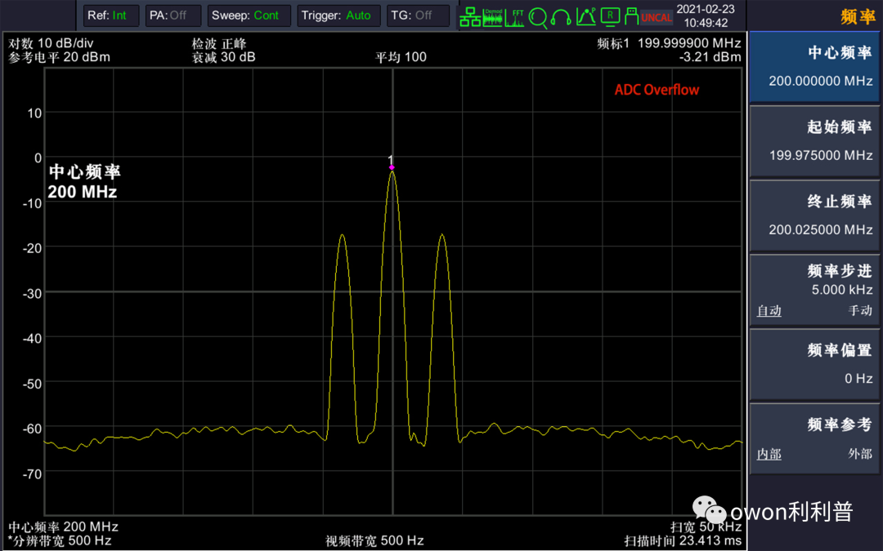Choose 自动 for frequency step

pyautogui.click(x=769, y=310)
